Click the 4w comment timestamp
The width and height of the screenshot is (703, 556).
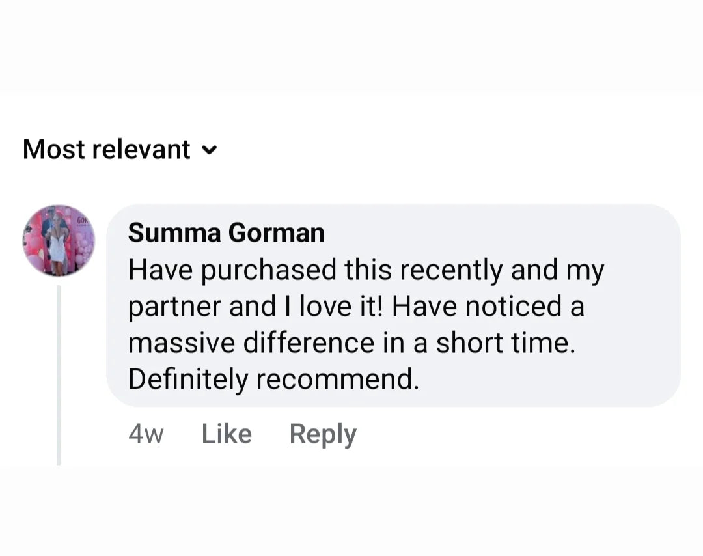click(x=146, y=434)
